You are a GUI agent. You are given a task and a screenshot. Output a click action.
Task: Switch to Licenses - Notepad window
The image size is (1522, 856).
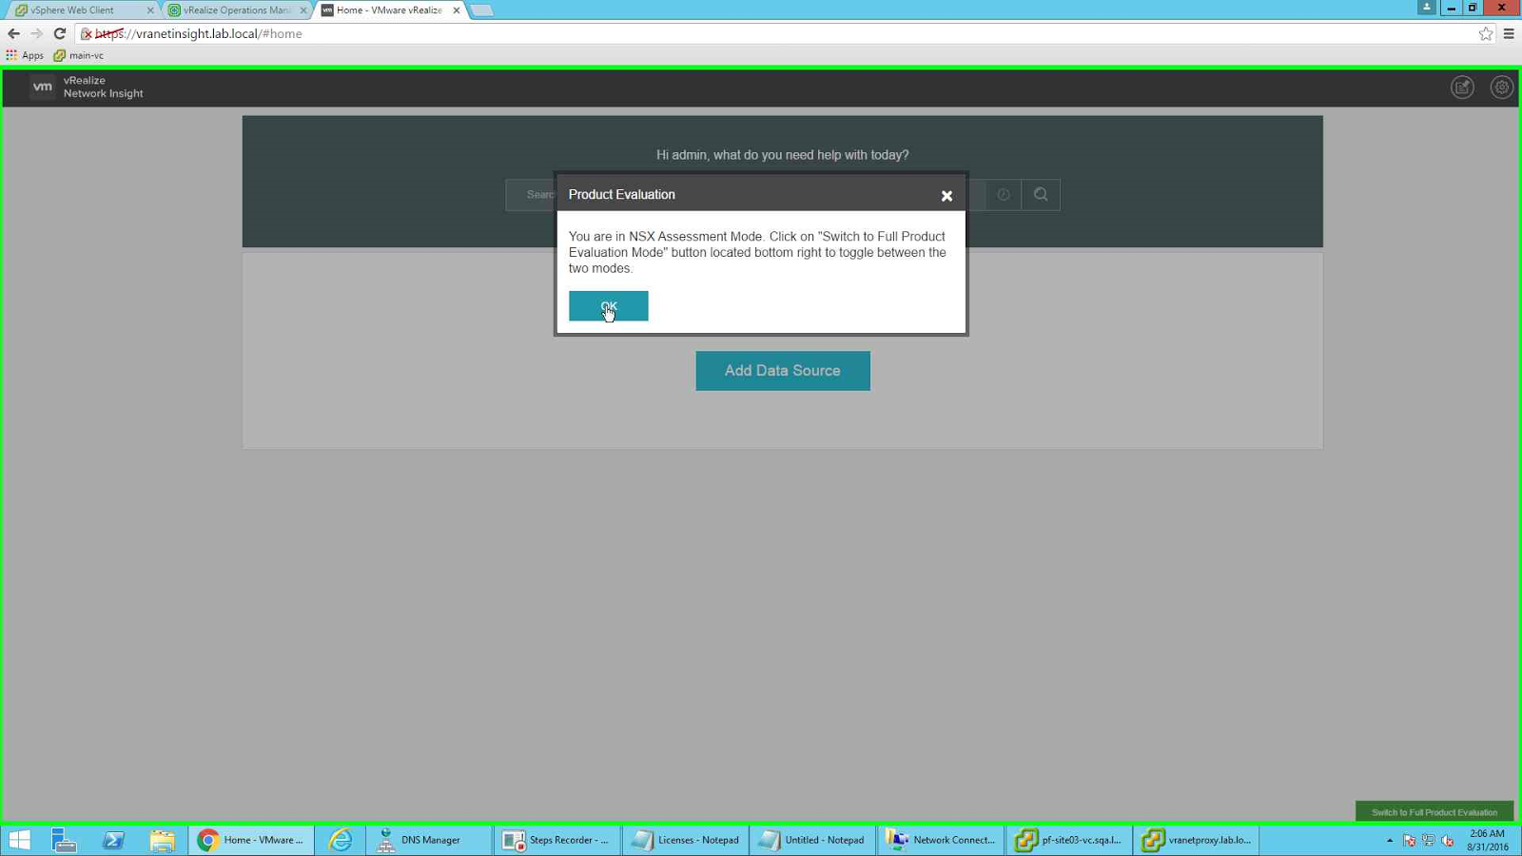(686, 840)
